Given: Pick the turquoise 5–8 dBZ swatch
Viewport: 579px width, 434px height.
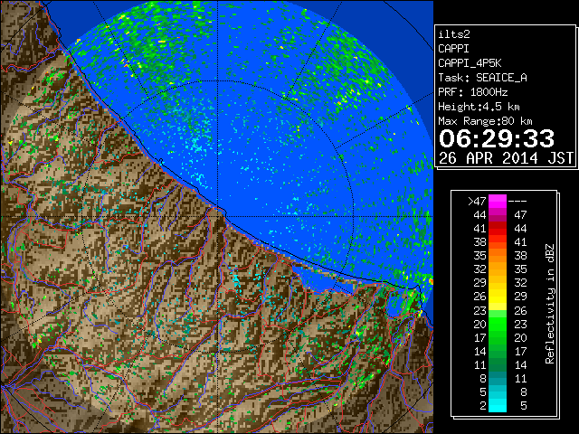Looking at the screenshot, I should coord(498,392).
